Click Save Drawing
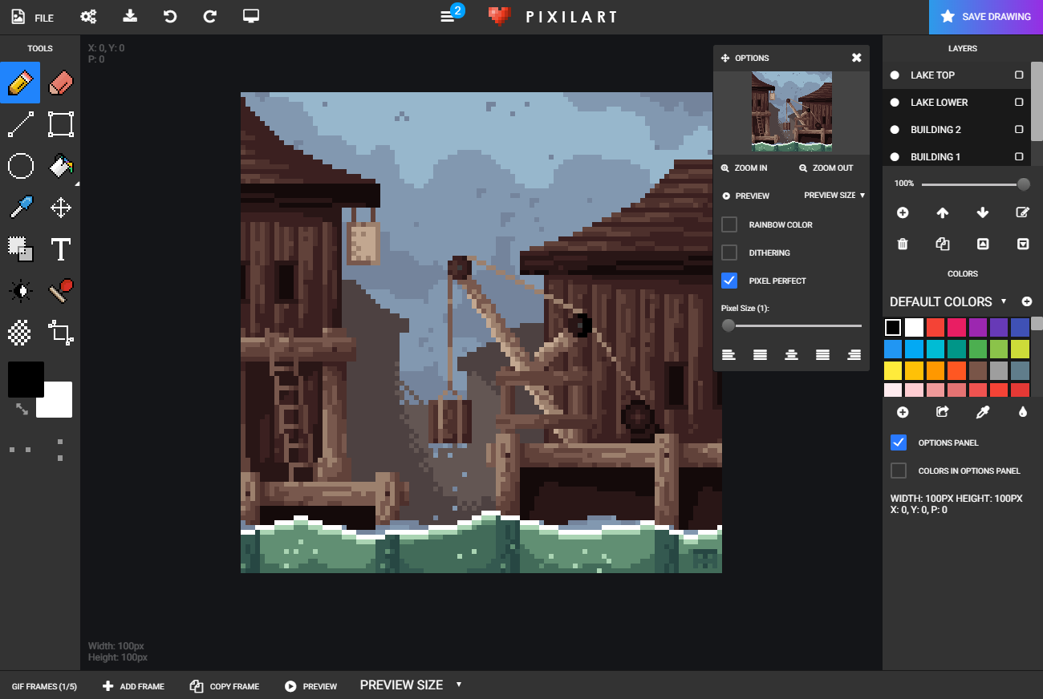This screenshot has width=1043, height=699. pyautogui.click(x=986, y=16)
